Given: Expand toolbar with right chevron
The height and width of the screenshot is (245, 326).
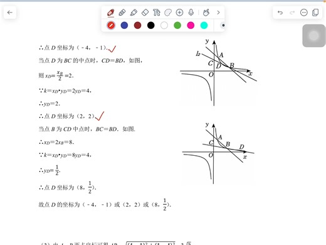Looking at the screenshot, I should tap(218, 13).
